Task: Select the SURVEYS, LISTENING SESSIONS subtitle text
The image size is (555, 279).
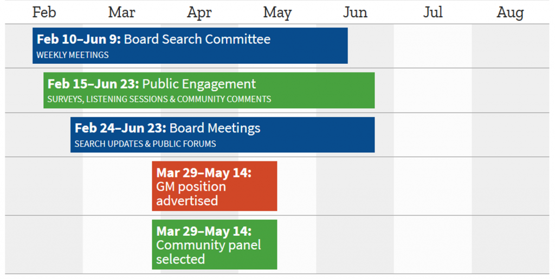Action: pos(159,99)
